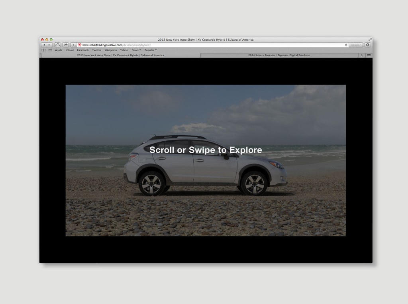
Task: Switch to XV Crosstrek Hybrid tab
Action: [120, 55]
